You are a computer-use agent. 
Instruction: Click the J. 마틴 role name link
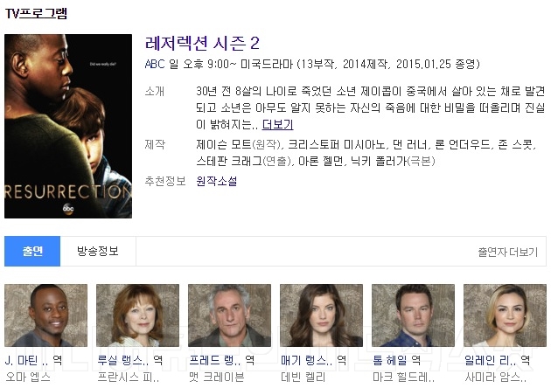pyautogui.click(x=27, y=360)
